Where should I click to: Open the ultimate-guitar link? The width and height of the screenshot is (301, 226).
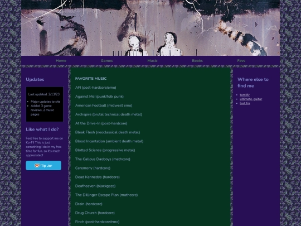click(x=251, y=99)
